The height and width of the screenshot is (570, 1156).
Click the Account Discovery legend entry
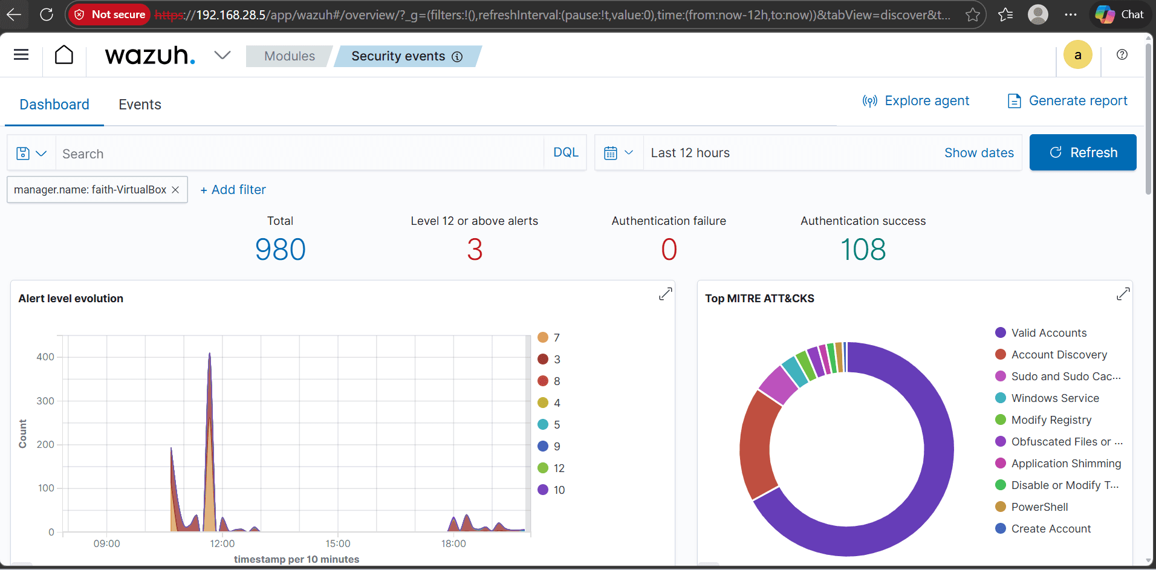click(x=1051, y=355)
